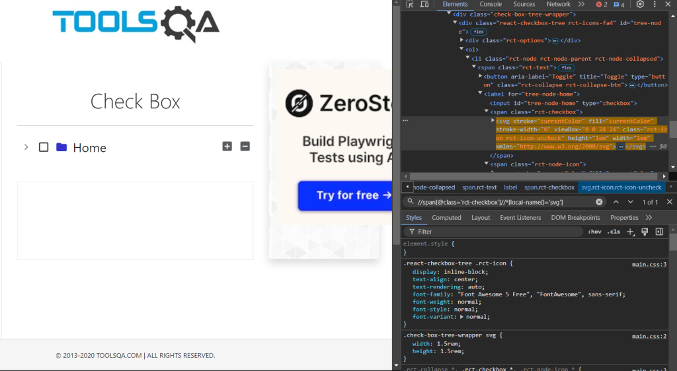Toggle the computed styles sidebar icon
Image resolution: width=677 pixels, height=371 pixels.
[659, 232]
